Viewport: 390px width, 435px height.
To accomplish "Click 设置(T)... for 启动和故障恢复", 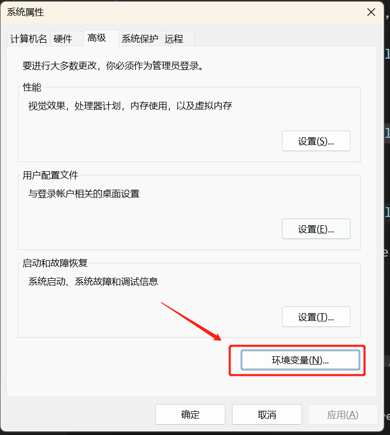I will point(316,317).
